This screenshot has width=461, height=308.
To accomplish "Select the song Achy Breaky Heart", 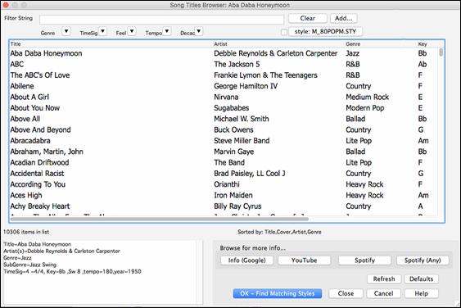I will tap(40, 206).
